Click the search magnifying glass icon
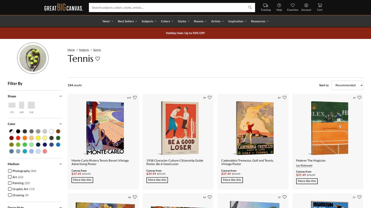 click(x=250, y=7)
